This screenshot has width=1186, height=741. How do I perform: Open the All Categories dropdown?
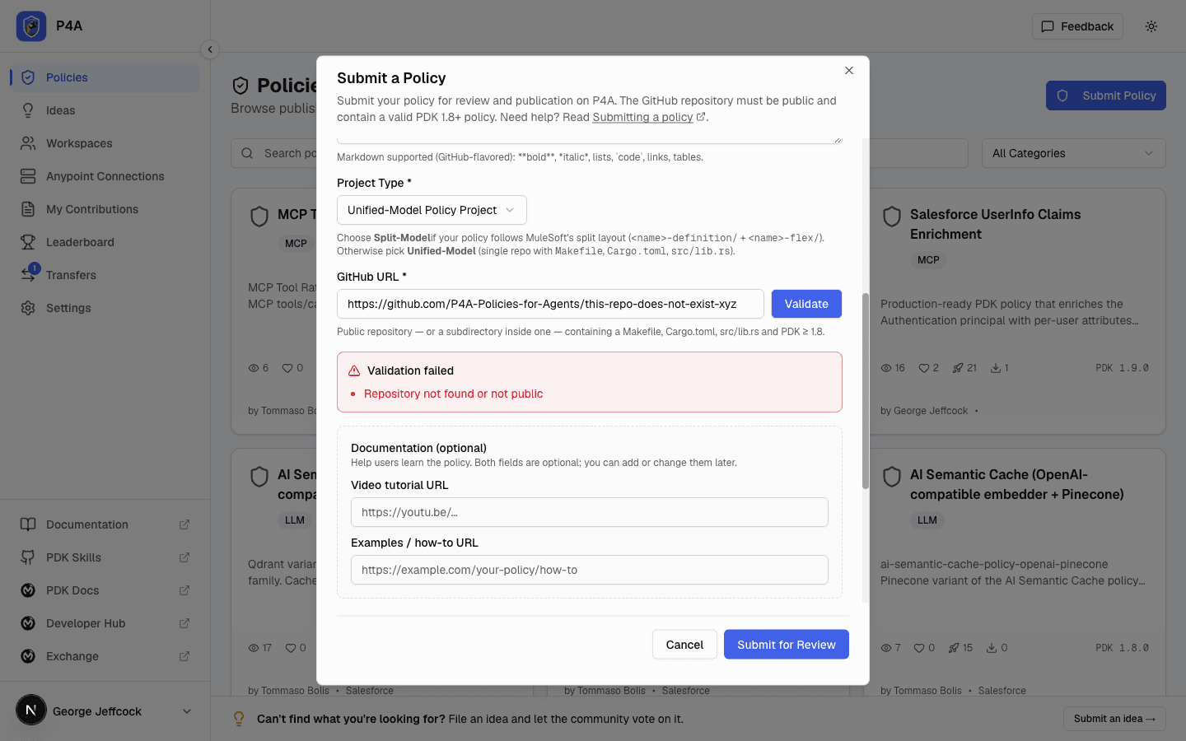coord(1074,153)
